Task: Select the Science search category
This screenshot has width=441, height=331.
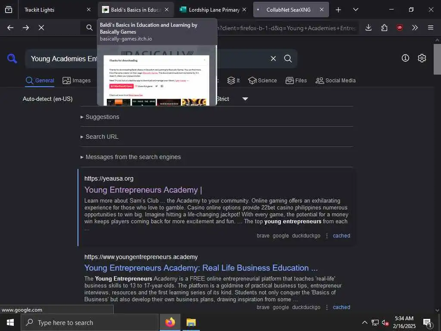Action: point(262,81)
